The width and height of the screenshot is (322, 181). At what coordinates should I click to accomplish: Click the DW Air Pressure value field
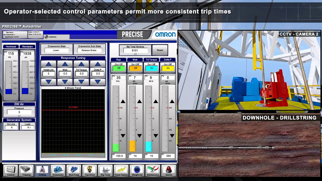click(x=19, y=112)
